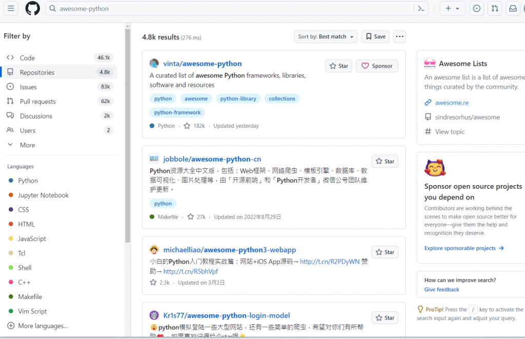Viewport: 525px width, 339px height.
Task: Open the notifications inbox icon
Action: pos(513,9)
